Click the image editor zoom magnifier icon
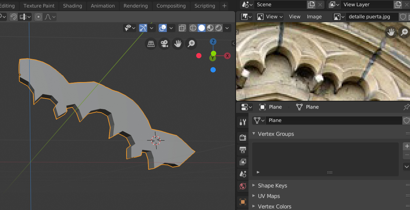 404,32
